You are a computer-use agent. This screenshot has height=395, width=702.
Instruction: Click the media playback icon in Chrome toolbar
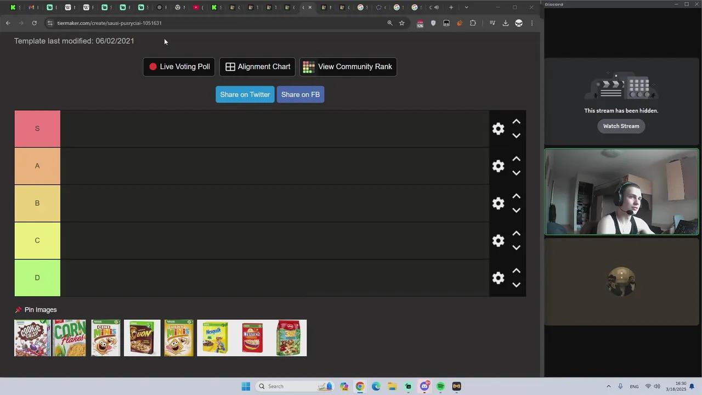tap(492, 23)
